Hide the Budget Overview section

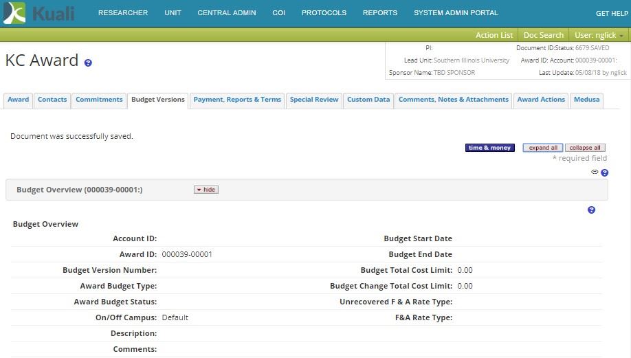(206, 190)
